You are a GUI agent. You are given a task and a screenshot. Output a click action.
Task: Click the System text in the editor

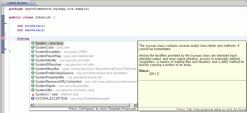point(23,39)
